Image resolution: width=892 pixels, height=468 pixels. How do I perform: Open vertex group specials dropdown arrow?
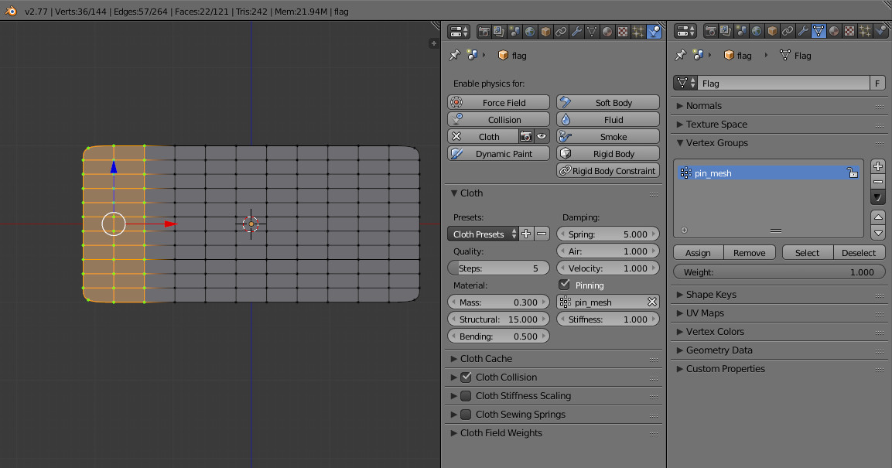(878, 197)
